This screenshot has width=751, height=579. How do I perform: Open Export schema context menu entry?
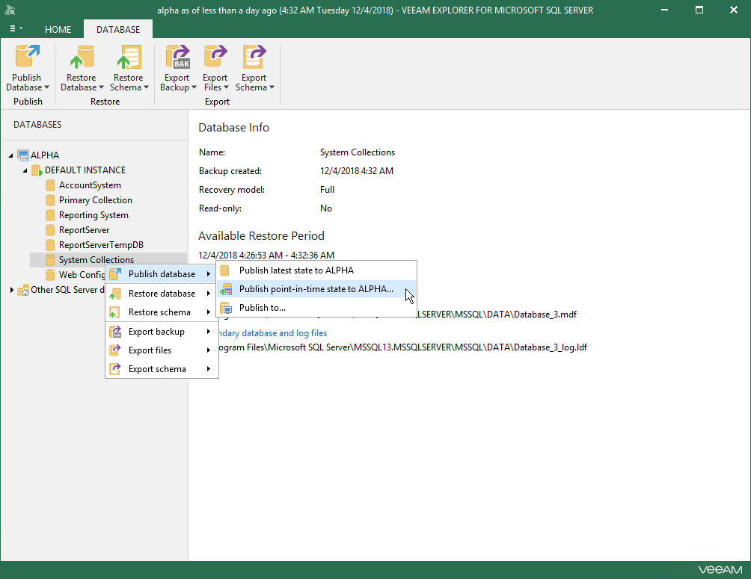point(162,369)
